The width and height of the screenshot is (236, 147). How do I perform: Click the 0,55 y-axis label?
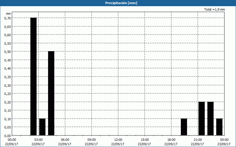[x=8, y=43]
